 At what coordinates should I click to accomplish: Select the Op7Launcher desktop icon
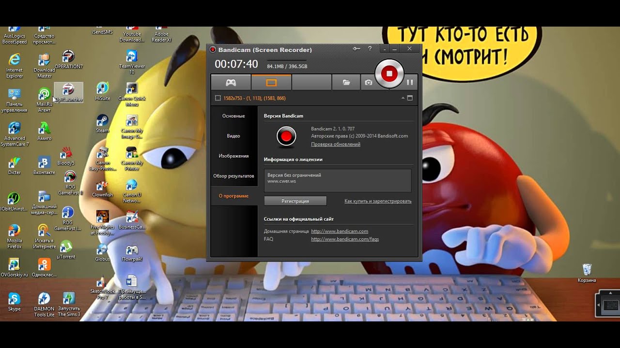click(x=68, y=92)
